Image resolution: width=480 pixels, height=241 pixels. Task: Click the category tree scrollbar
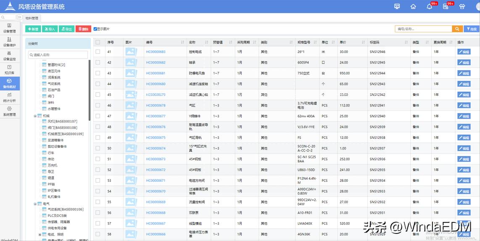[90, 90]
